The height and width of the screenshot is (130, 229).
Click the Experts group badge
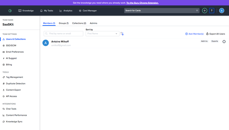click(x=215, y=41)
